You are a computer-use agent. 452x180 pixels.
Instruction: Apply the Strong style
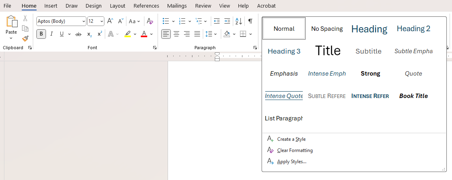tap(370, 74)
